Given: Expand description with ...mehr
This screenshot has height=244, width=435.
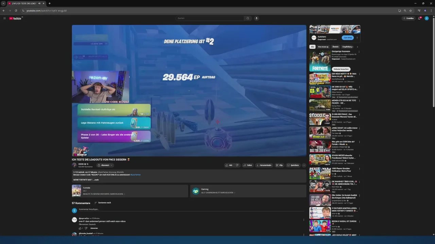Looking at the screenshot, I should click(96, 180).
